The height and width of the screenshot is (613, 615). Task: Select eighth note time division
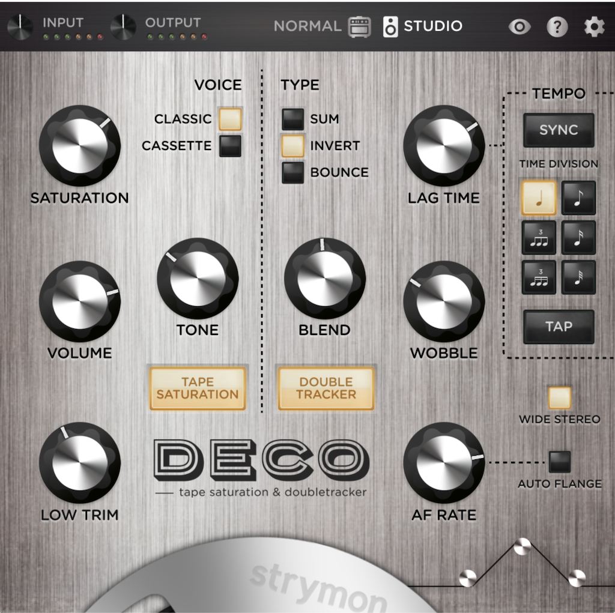(x=578, y=198)
